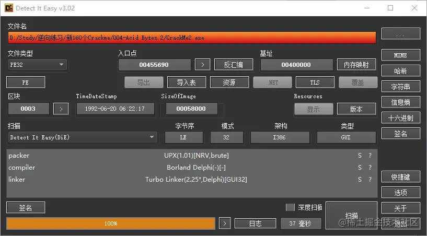This screenshot has width=427, height=236.
Task: Select the UPX(1.01)[NRV,brute] result
Action: (x=197, y=156)
